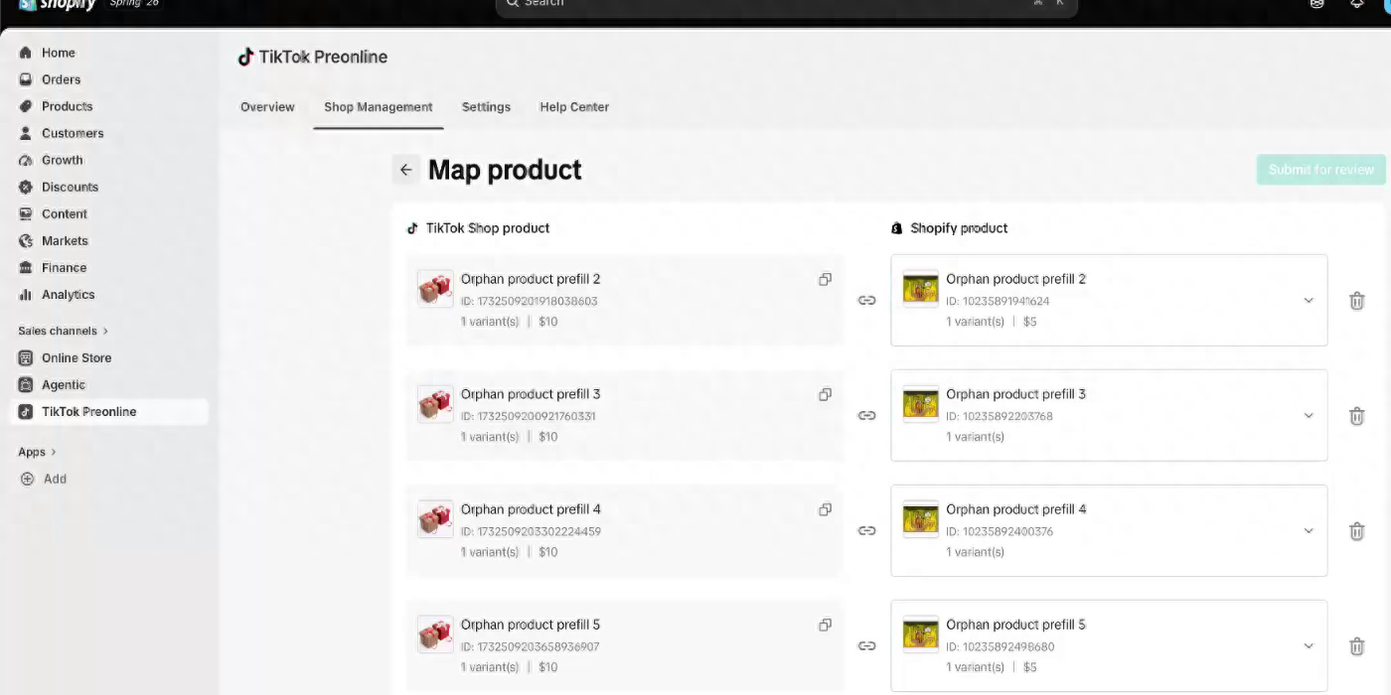The width and height of the screenshot is (1391, 695).
Task: Click the back arrow beside Map product
Action: [405, 170]
